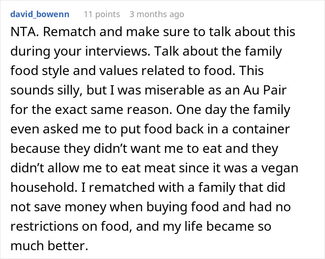
Task: Open the 3 months ago timestamp
Action: pos(156,14)
